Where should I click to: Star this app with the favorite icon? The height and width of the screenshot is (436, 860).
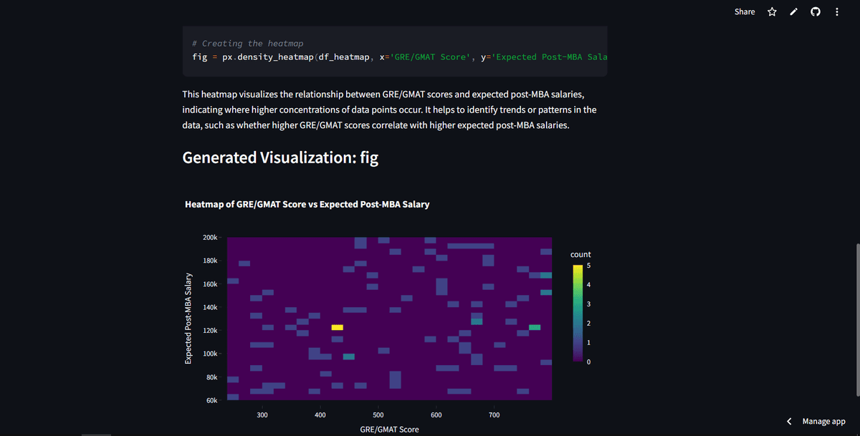tap(772, 12)
